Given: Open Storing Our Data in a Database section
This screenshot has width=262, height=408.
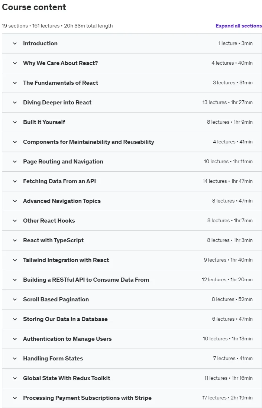Looking at the screenshot, I should (132, 319).
